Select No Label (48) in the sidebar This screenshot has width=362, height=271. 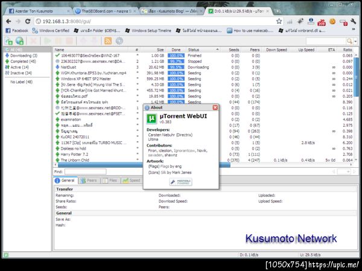[22, 82]
